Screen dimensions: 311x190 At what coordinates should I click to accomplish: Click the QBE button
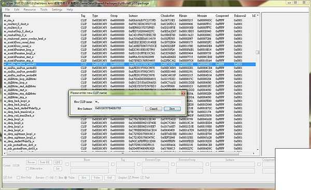point(58,162)
